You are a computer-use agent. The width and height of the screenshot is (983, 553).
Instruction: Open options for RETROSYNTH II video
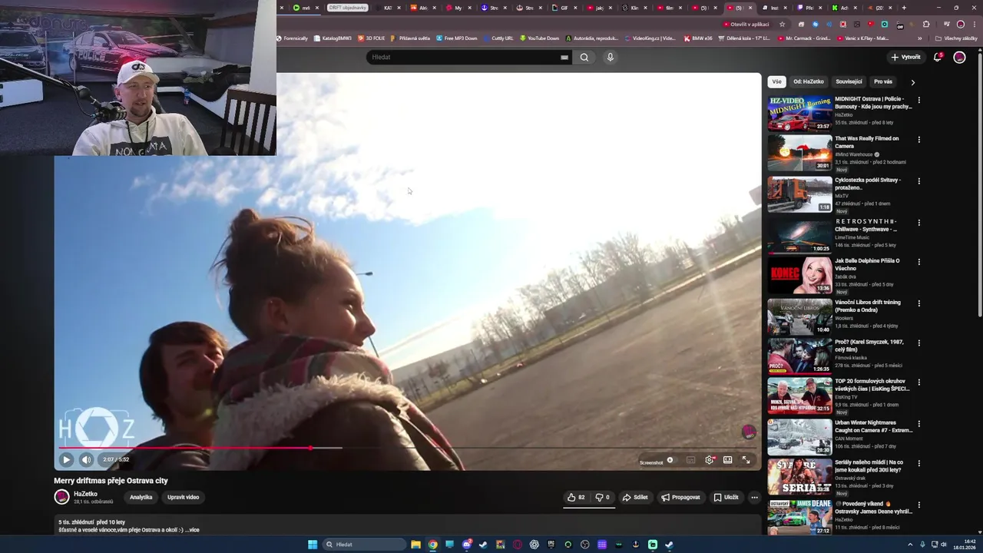[x=918, y=223]
